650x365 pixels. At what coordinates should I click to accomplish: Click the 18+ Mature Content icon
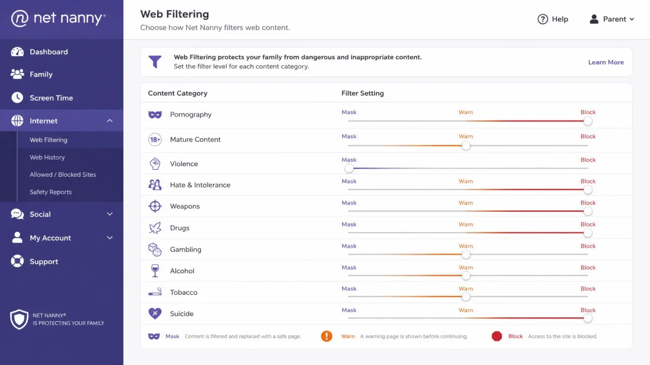(x=155, y=140)
